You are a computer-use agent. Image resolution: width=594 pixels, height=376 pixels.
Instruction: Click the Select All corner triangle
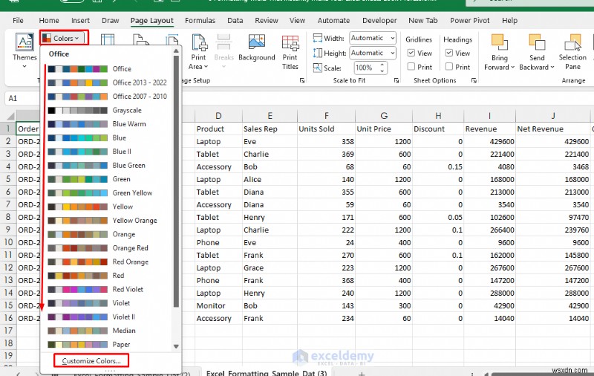pyautogui.click(x=10, y=116)
